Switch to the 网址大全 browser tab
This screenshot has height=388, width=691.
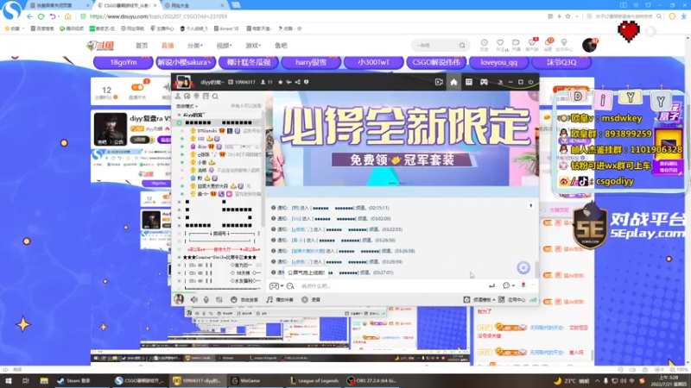pyautogui.click(x=193, y=5)
